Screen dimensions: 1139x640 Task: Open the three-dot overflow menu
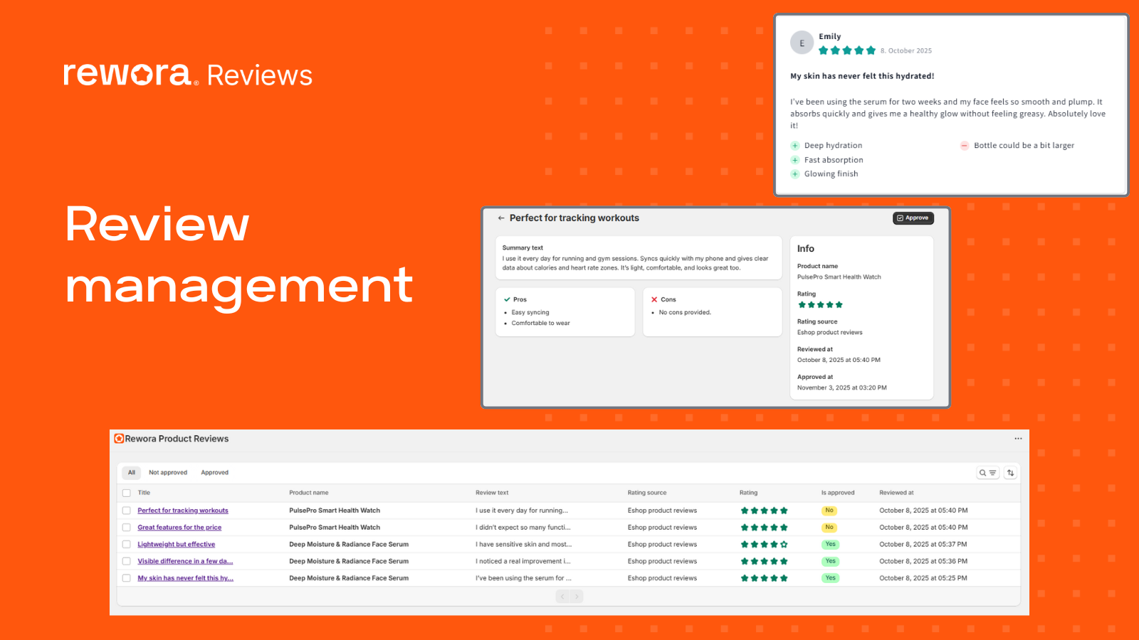pyautogui.click(x=1018, y=439)
